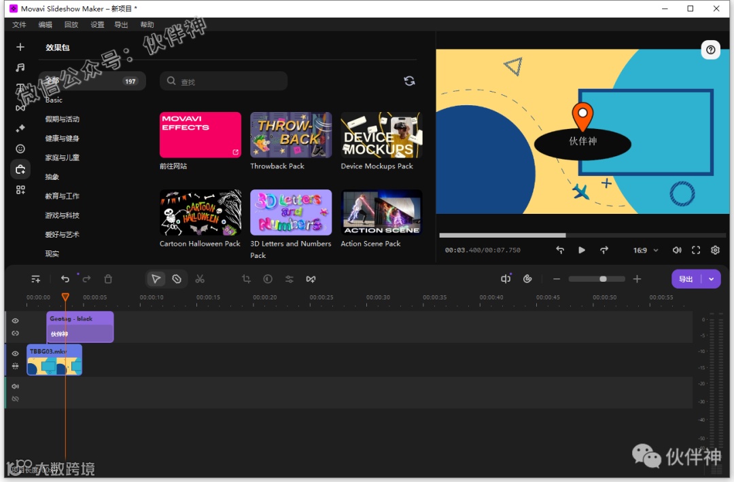The width and height of the screenshot is (734, 482).
Task: Click the timeline zoom slider handle
Action: [603, 279]
